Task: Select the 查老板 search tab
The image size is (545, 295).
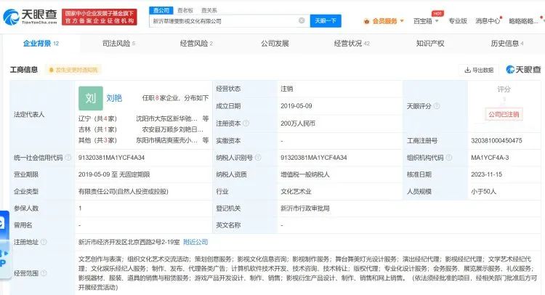Action: coord(185,10)
